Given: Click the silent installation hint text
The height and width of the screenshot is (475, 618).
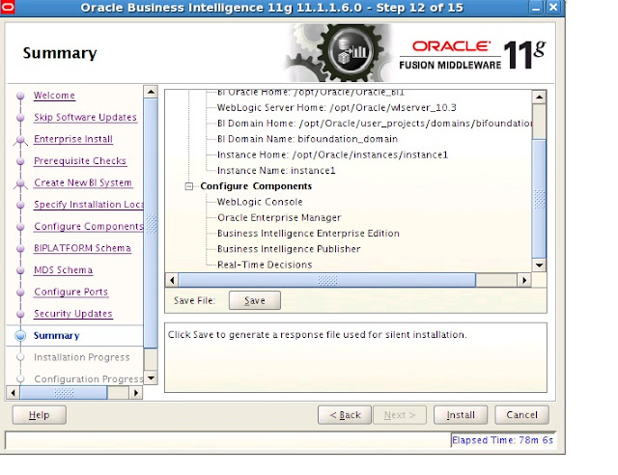Looking at the screenshot, I should coord(317,335).
